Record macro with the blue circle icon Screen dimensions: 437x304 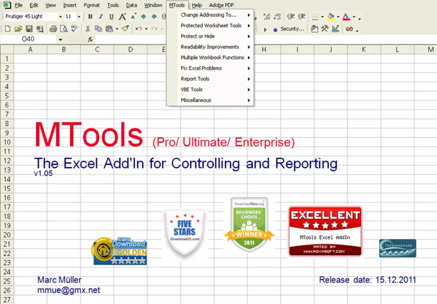pos(275,30)
